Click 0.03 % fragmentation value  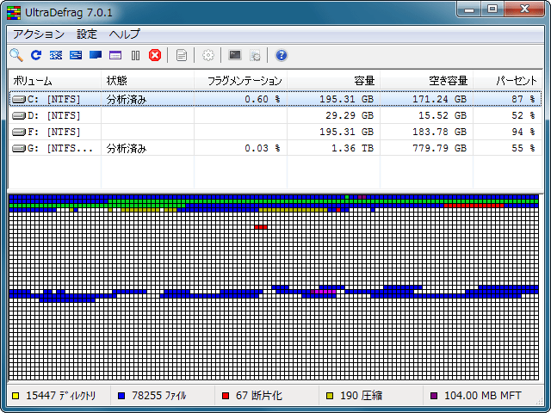[x=263, y=148]
